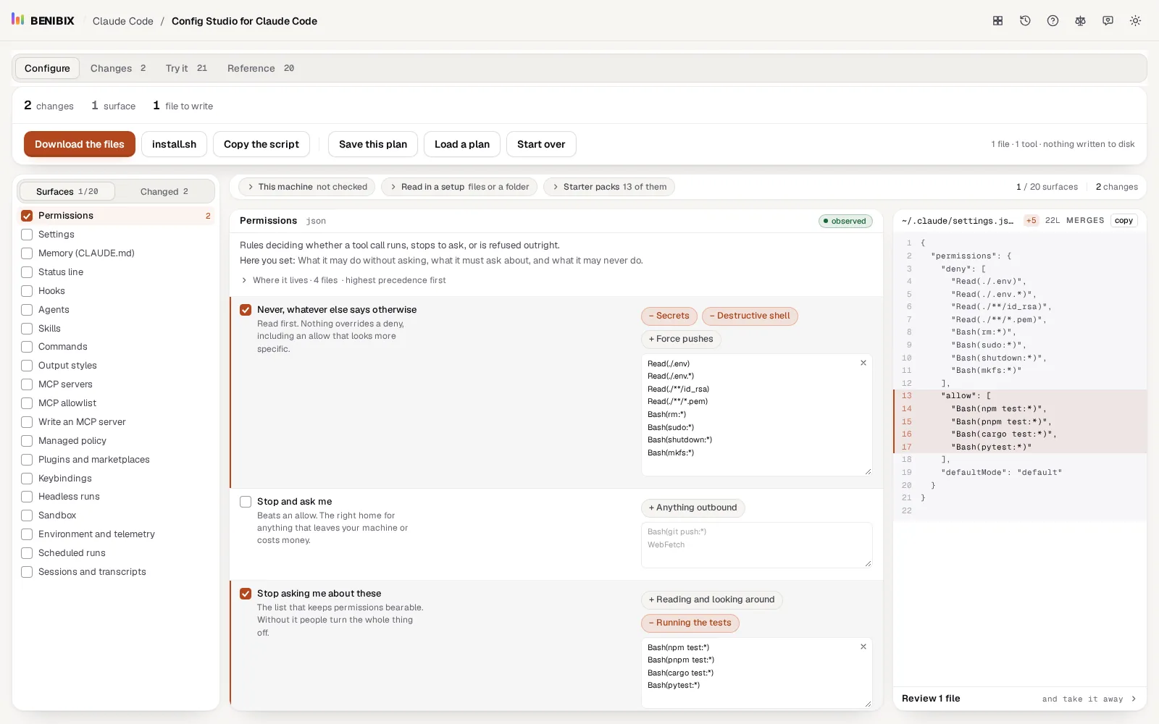This screenshot has height=724, width=1159.
Task: Remove the Secrets preset chip
Action: [669, 316]
